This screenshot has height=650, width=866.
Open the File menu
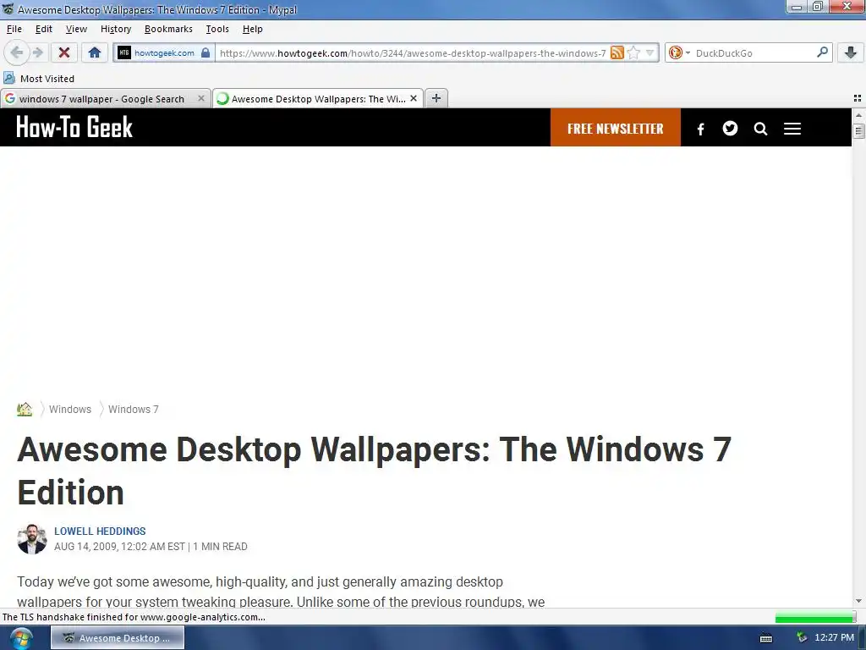(14, 29)
